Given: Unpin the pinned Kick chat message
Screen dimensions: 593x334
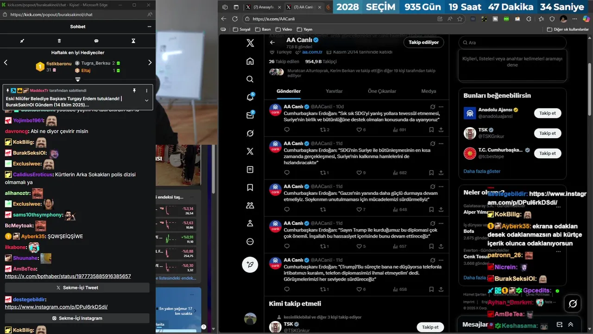Looking at the screenshot, I should tap(134, 90).
